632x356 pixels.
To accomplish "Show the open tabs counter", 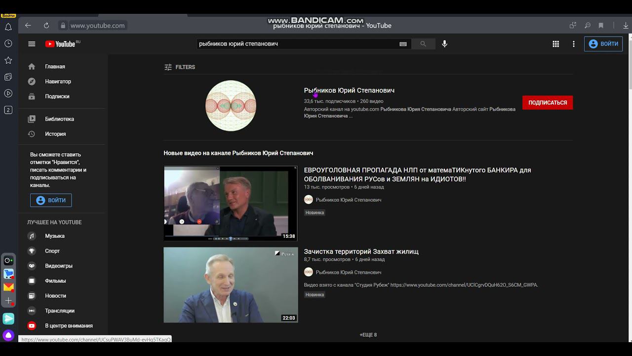I will pyautogui.click(x=8, y=110).
